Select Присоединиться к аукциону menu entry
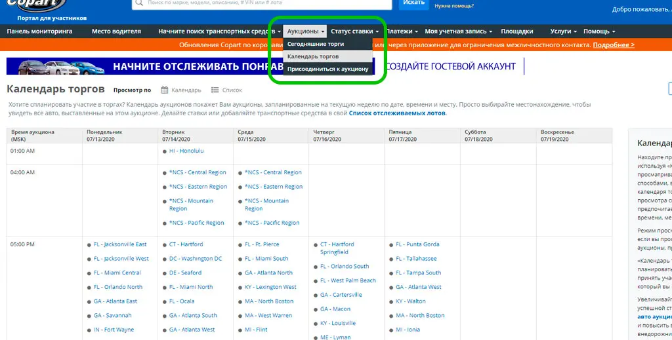672x340 pixels. [x=328, y=69]
